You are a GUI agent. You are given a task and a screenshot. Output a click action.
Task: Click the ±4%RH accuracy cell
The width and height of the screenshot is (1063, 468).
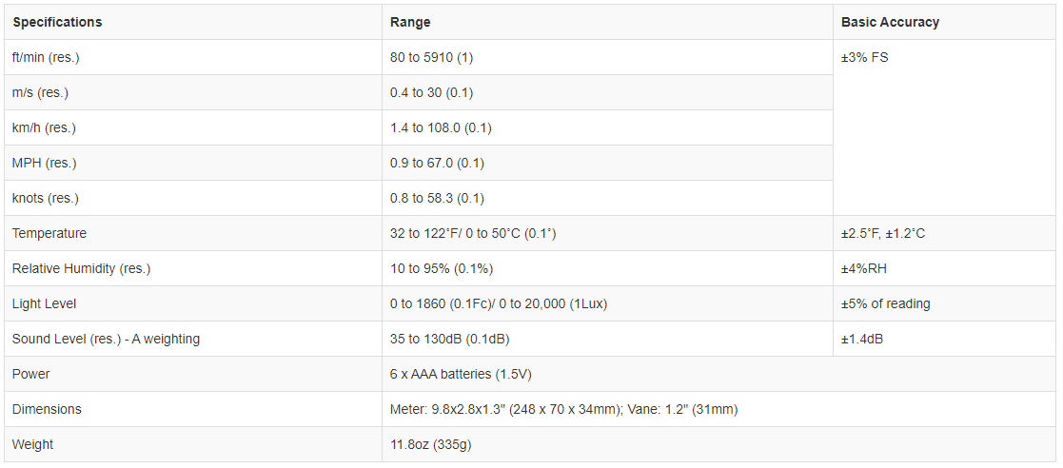[863, 268]
